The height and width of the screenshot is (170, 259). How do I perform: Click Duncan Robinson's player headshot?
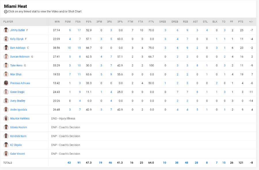[x=6, y=57]
